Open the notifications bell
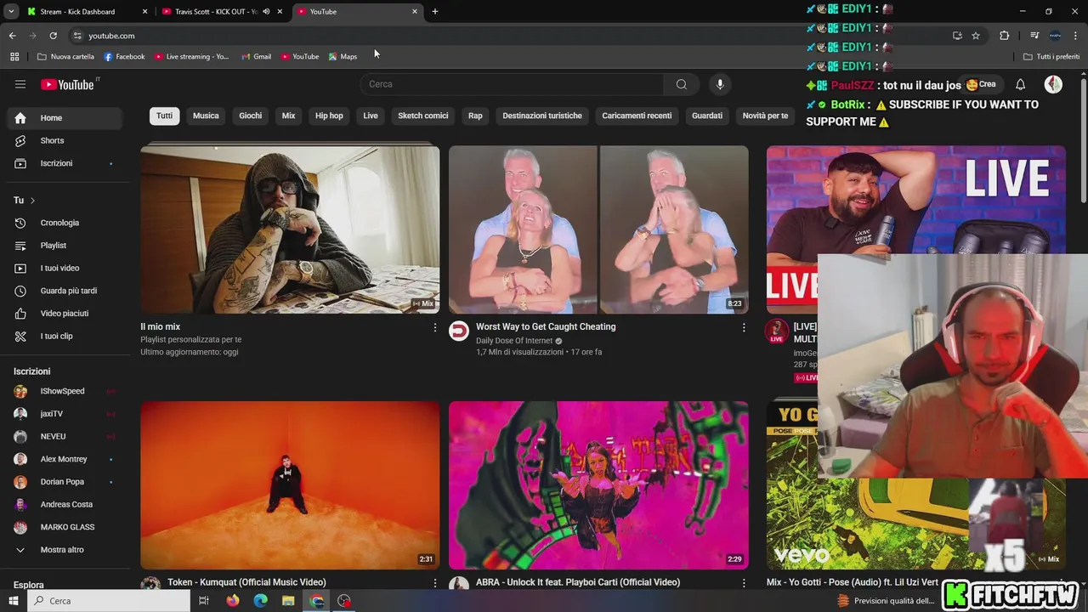The image size is (1088, 612). [1020, 84]
